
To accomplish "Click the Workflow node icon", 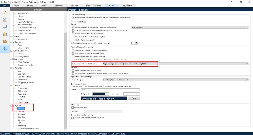I will click(x=14, y=59).
